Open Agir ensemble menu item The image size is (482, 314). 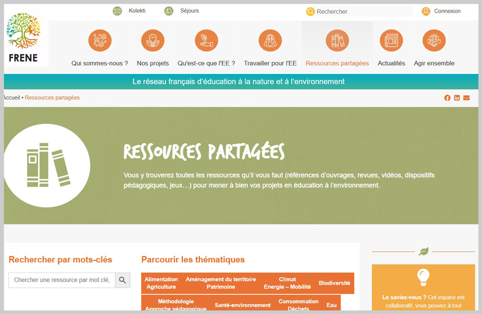coord(434,63)
